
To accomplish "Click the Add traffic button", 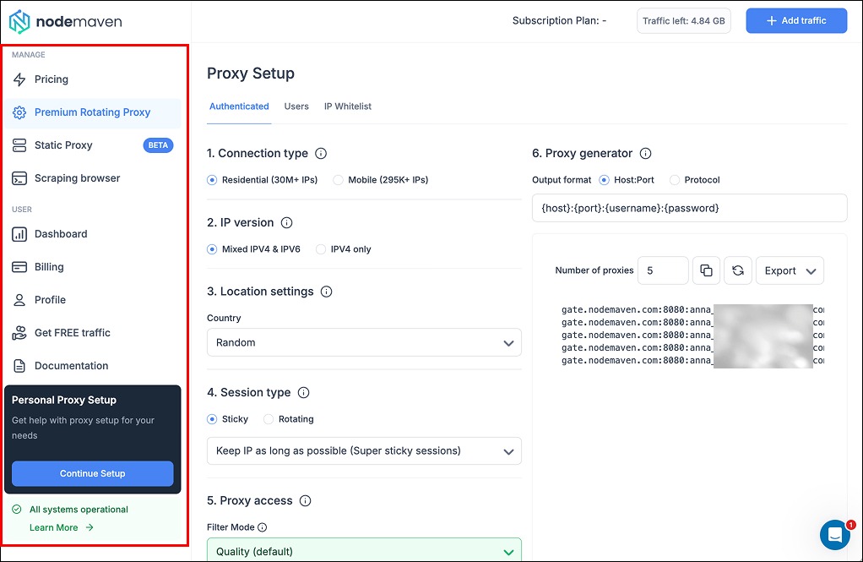I will (795, 21).
